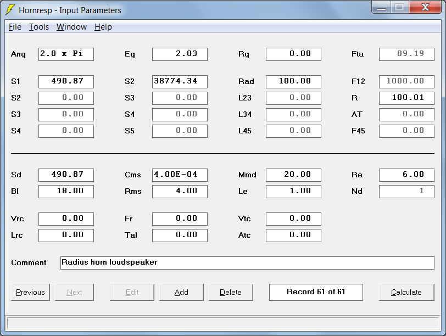Image resolution: width=446 pixels, height=336 pixels.
Task: Click the Tal input field
Action: 180,236
